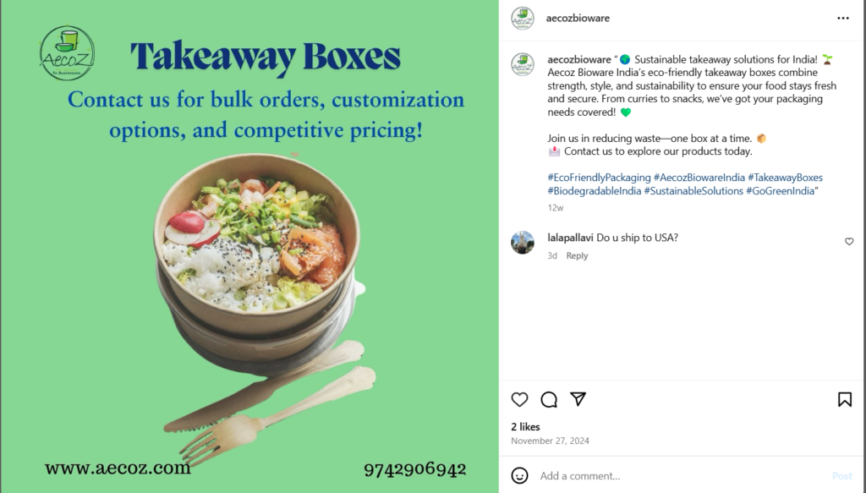Open #EcoFriendlyPackaging hashtag
This screenshot has height=493, width=866.
[x=599, y=178]
